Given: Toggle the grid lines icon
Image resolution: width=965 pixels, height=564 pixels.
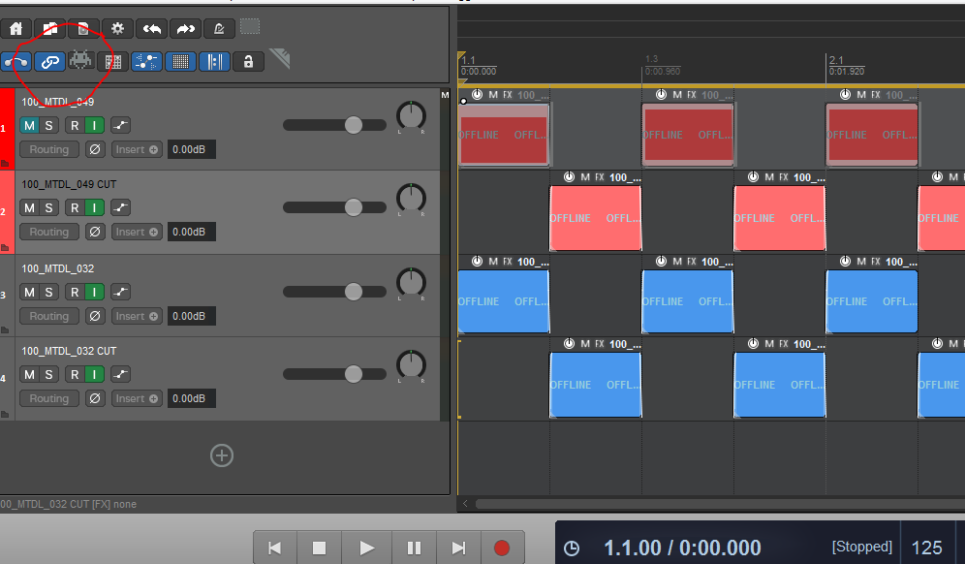Looking at the screenshot, I should (180, 62).
